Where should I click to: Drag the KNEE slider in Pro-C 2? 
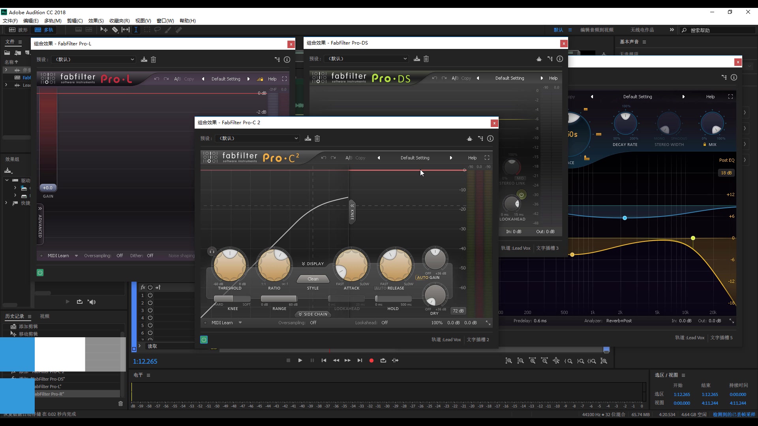click(232, 298)
